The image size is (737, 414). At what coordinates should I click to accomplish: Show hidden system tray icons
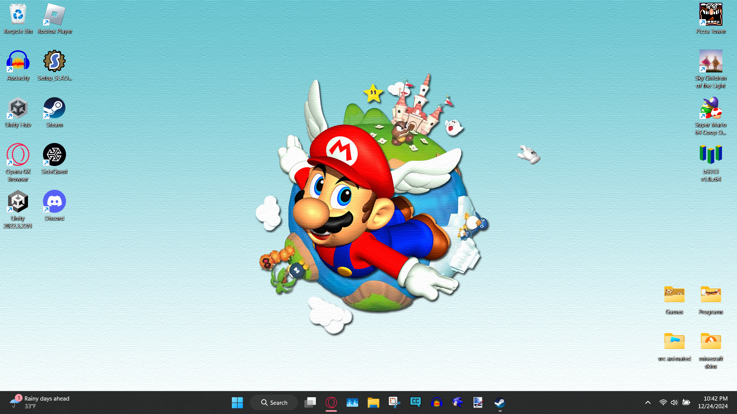[x=648, y=402]
